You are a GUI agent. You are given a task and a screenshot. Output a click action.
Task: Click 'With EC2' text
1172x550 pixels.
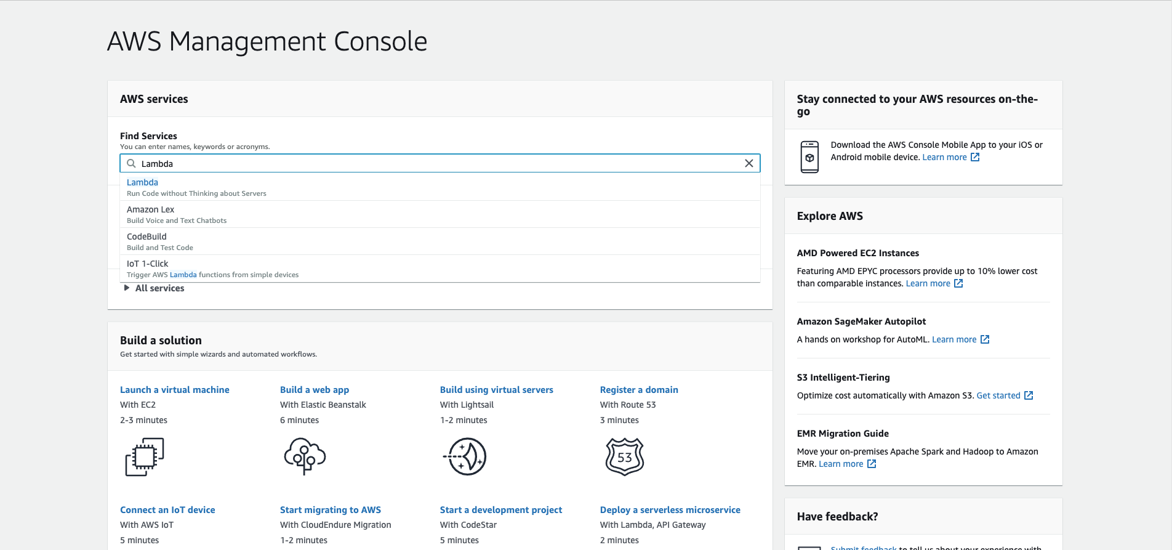(x=138, y=405)
